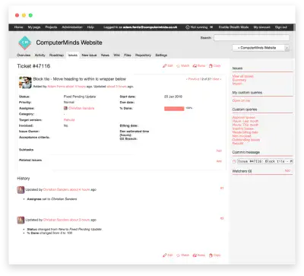Viewport: 304px width, 276px height.
Task: Open the Hours: This month query
Action: (x=245, y=125)
